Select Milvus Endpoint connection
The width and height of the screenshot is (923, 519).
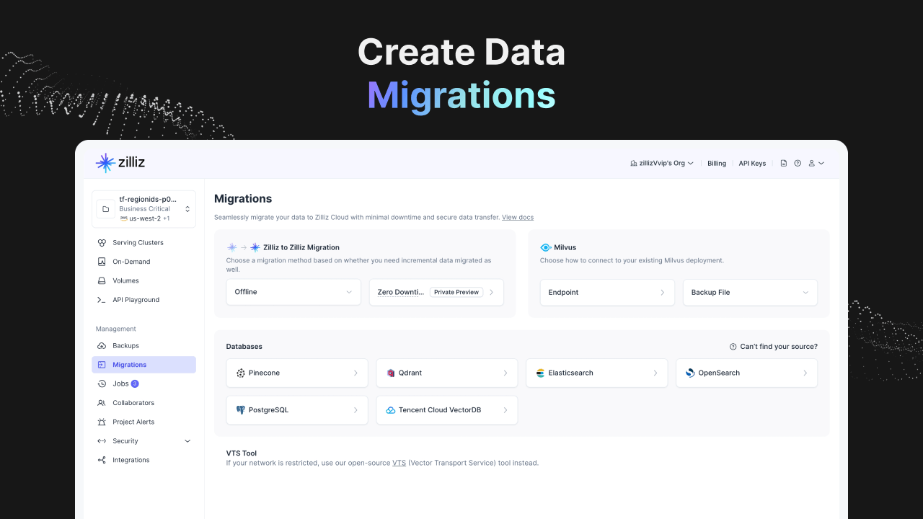click(x=607, y=292)
